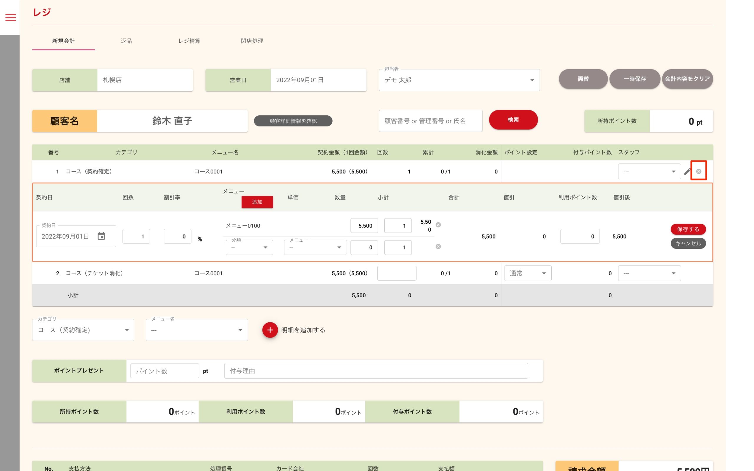
Task: Remove the empty menu line using x icon
Action: click(438, 247)
